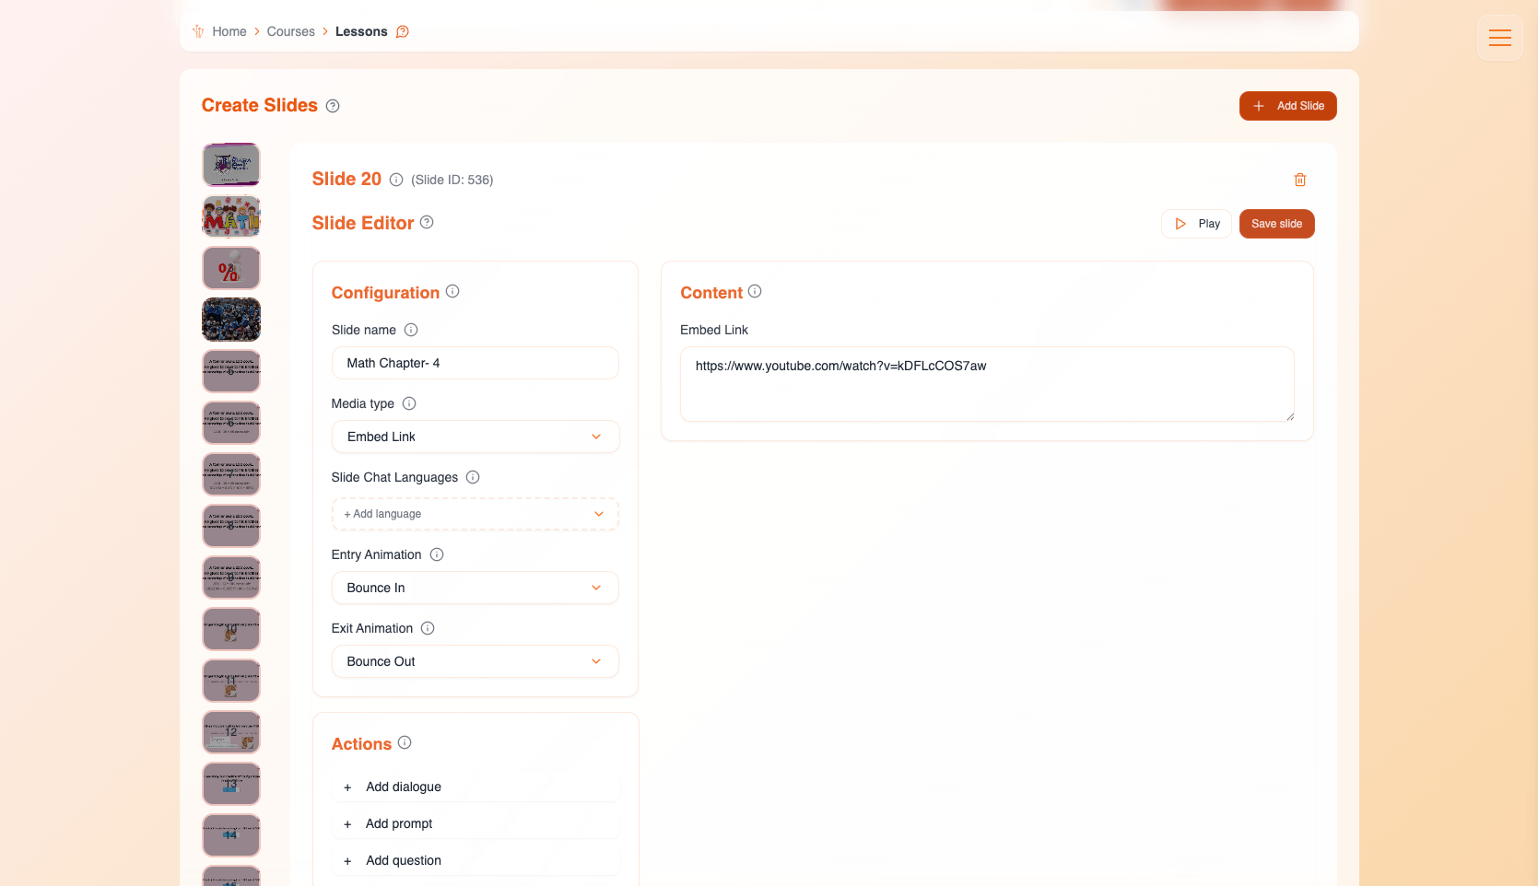Click Lessons in breadcrumb
The width and height of the screenshot is (1538, 886).
click(361, 31)
